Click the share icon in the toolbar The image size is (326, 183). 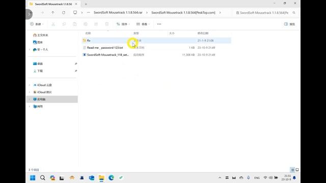[x=96, y=24]
